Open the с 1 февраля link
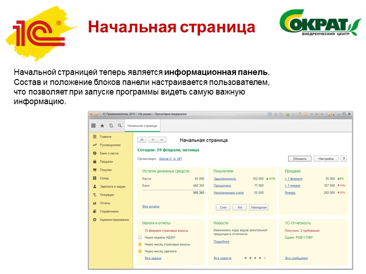The image size is (366, 274). tap(293, 179)
